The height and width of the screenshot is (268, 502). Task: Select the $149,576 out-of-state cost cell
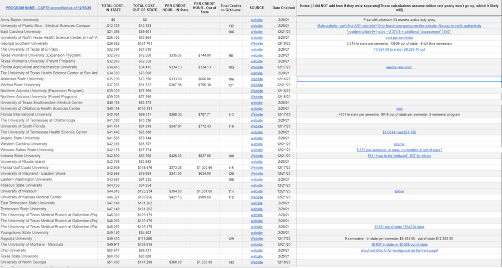[x=145, y=168]
